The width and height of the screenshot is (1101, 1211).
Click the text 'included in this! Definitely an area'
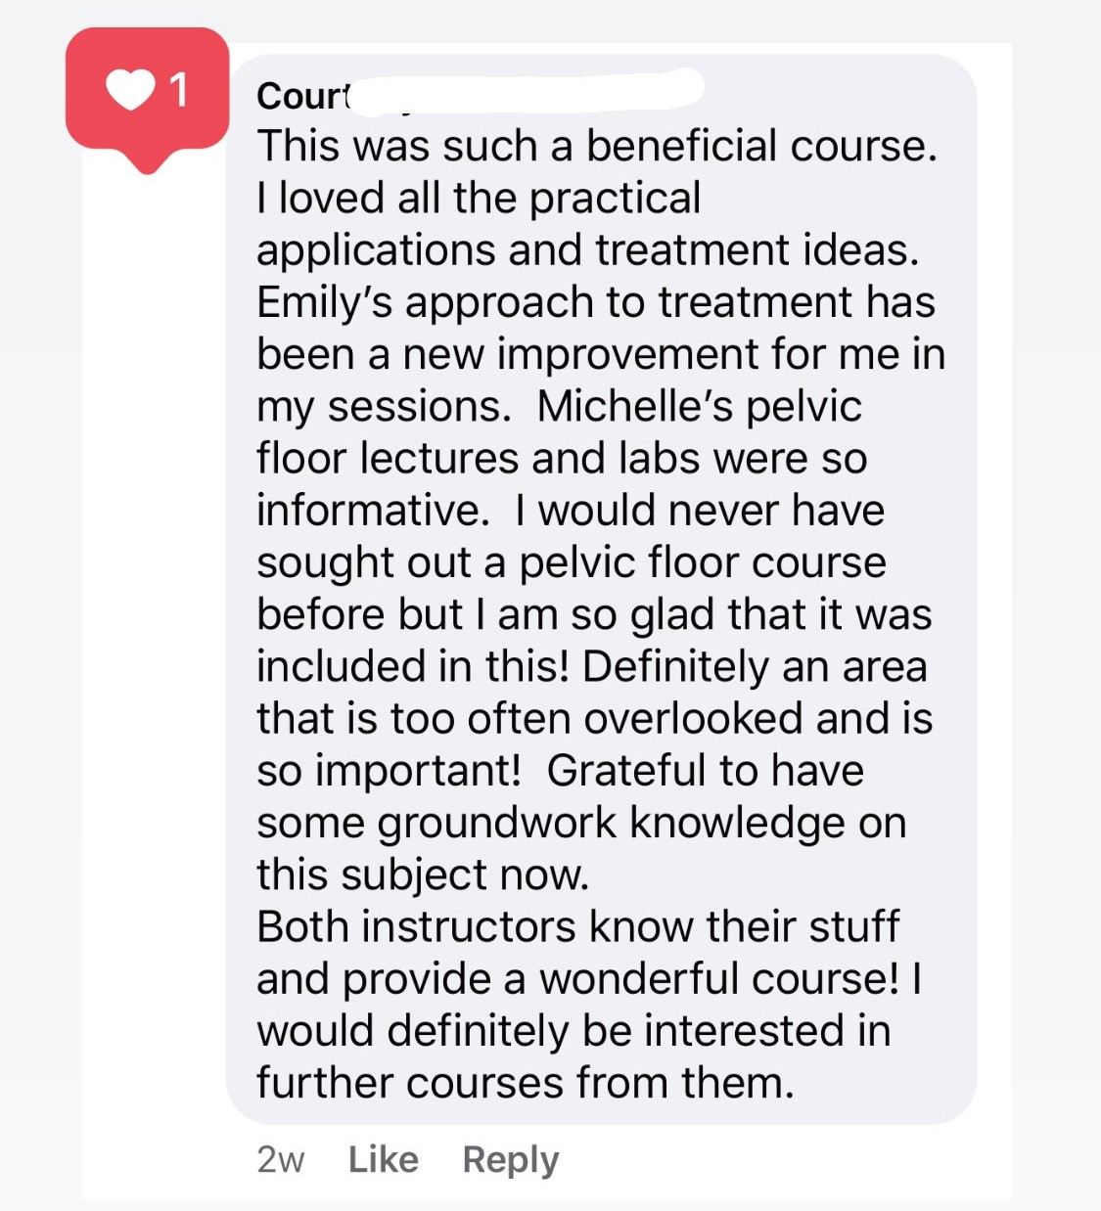pos(592,667)
